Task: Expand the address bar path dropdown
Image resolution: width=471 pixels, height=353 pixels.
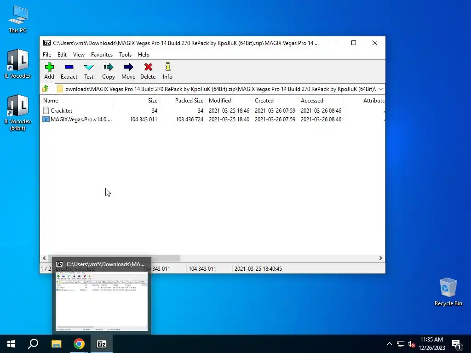Action: tap(381, 89)
